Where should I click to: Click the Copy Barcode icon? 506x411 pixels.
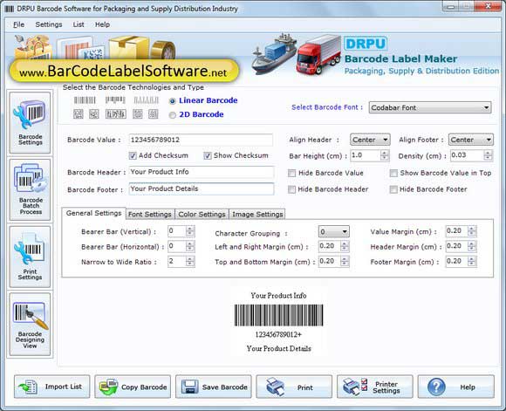(x=108, y=387)
